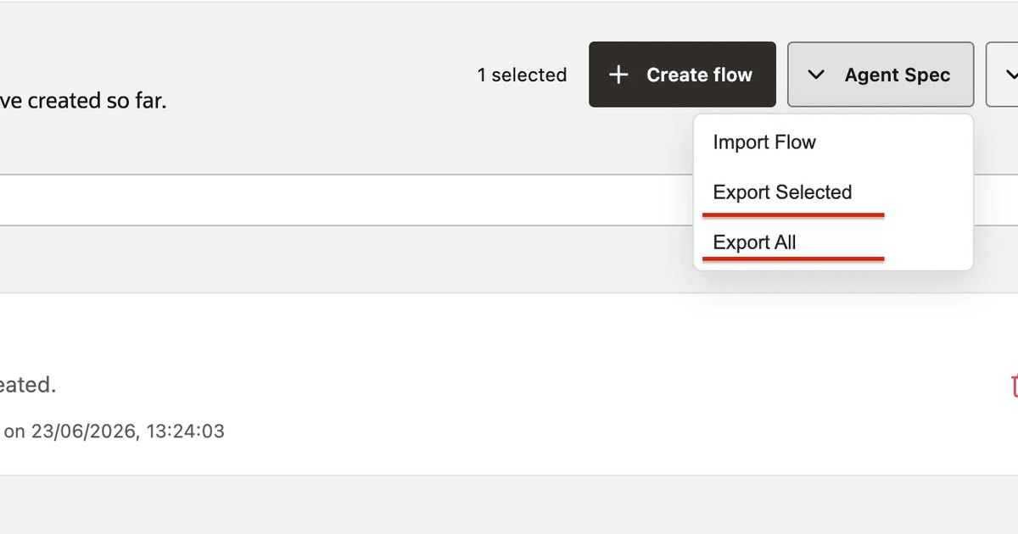
Task: Click the "1 selected" counter text
Action: pos(522,75)
